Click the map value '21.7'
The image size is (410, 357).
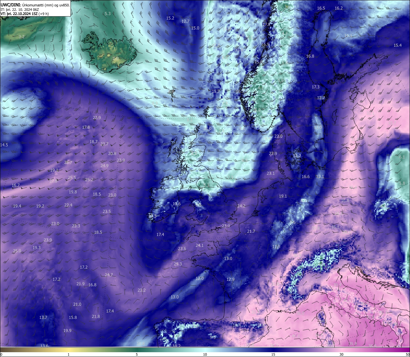tap(251, 231)
